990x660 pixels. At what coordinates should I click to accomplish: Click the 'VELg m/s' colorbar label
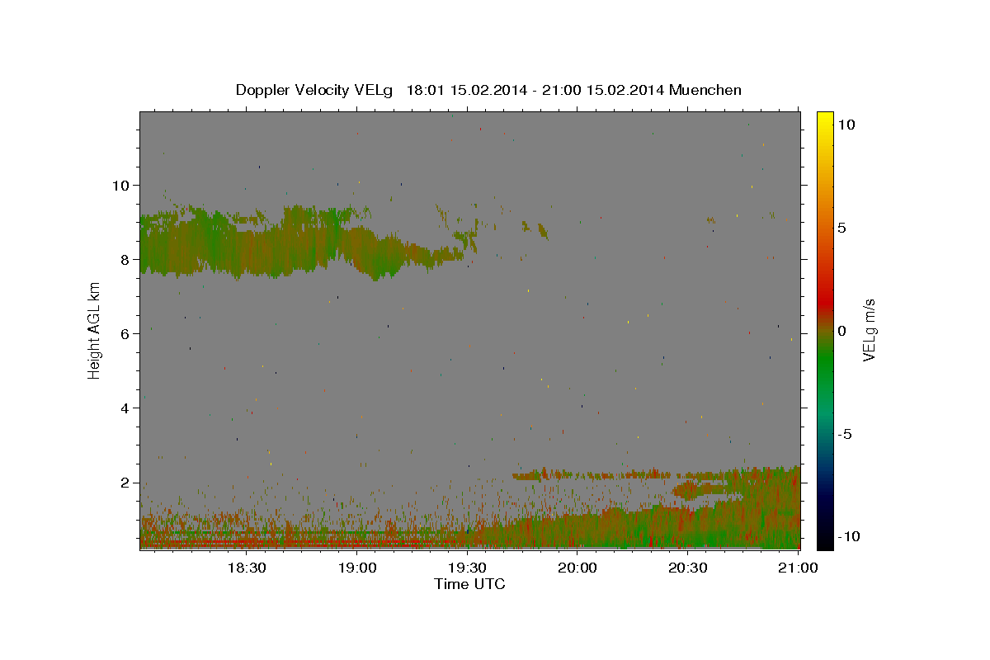click(x=869, y=330)
